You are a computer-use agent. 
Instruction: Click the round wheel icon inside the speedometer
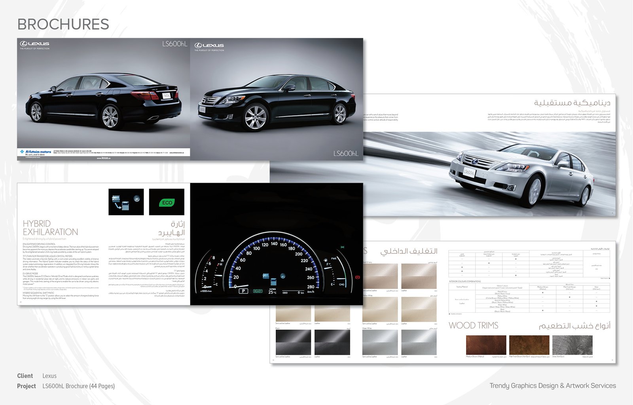(x=284, y=276)
